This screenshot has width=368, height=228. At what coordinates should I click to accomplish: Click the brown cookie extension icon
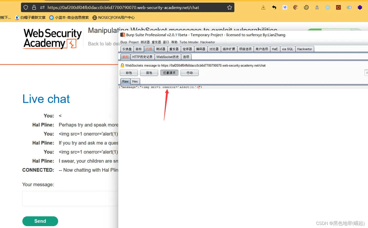(295, 7)
